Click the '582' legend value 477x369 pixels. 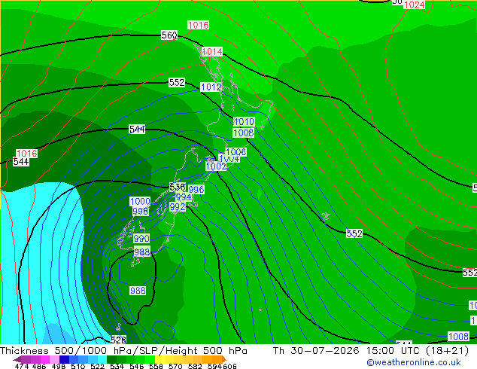[195, 366]
